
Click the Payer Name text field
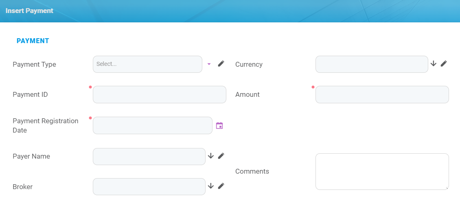tap(149, 157)
